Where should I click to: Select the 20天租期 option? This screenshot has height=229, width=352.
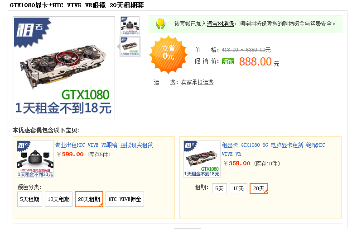click(x=89, y=199)
